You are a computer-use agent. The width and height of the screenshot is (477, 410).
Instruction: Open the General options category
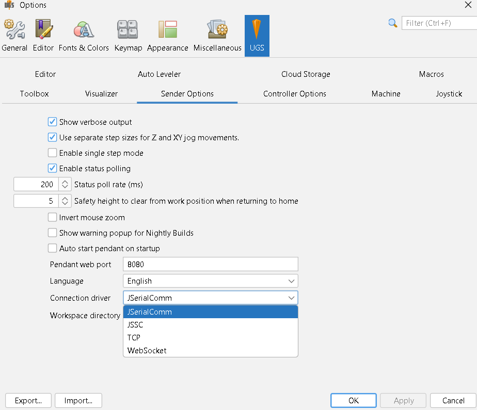pos(14,36)
